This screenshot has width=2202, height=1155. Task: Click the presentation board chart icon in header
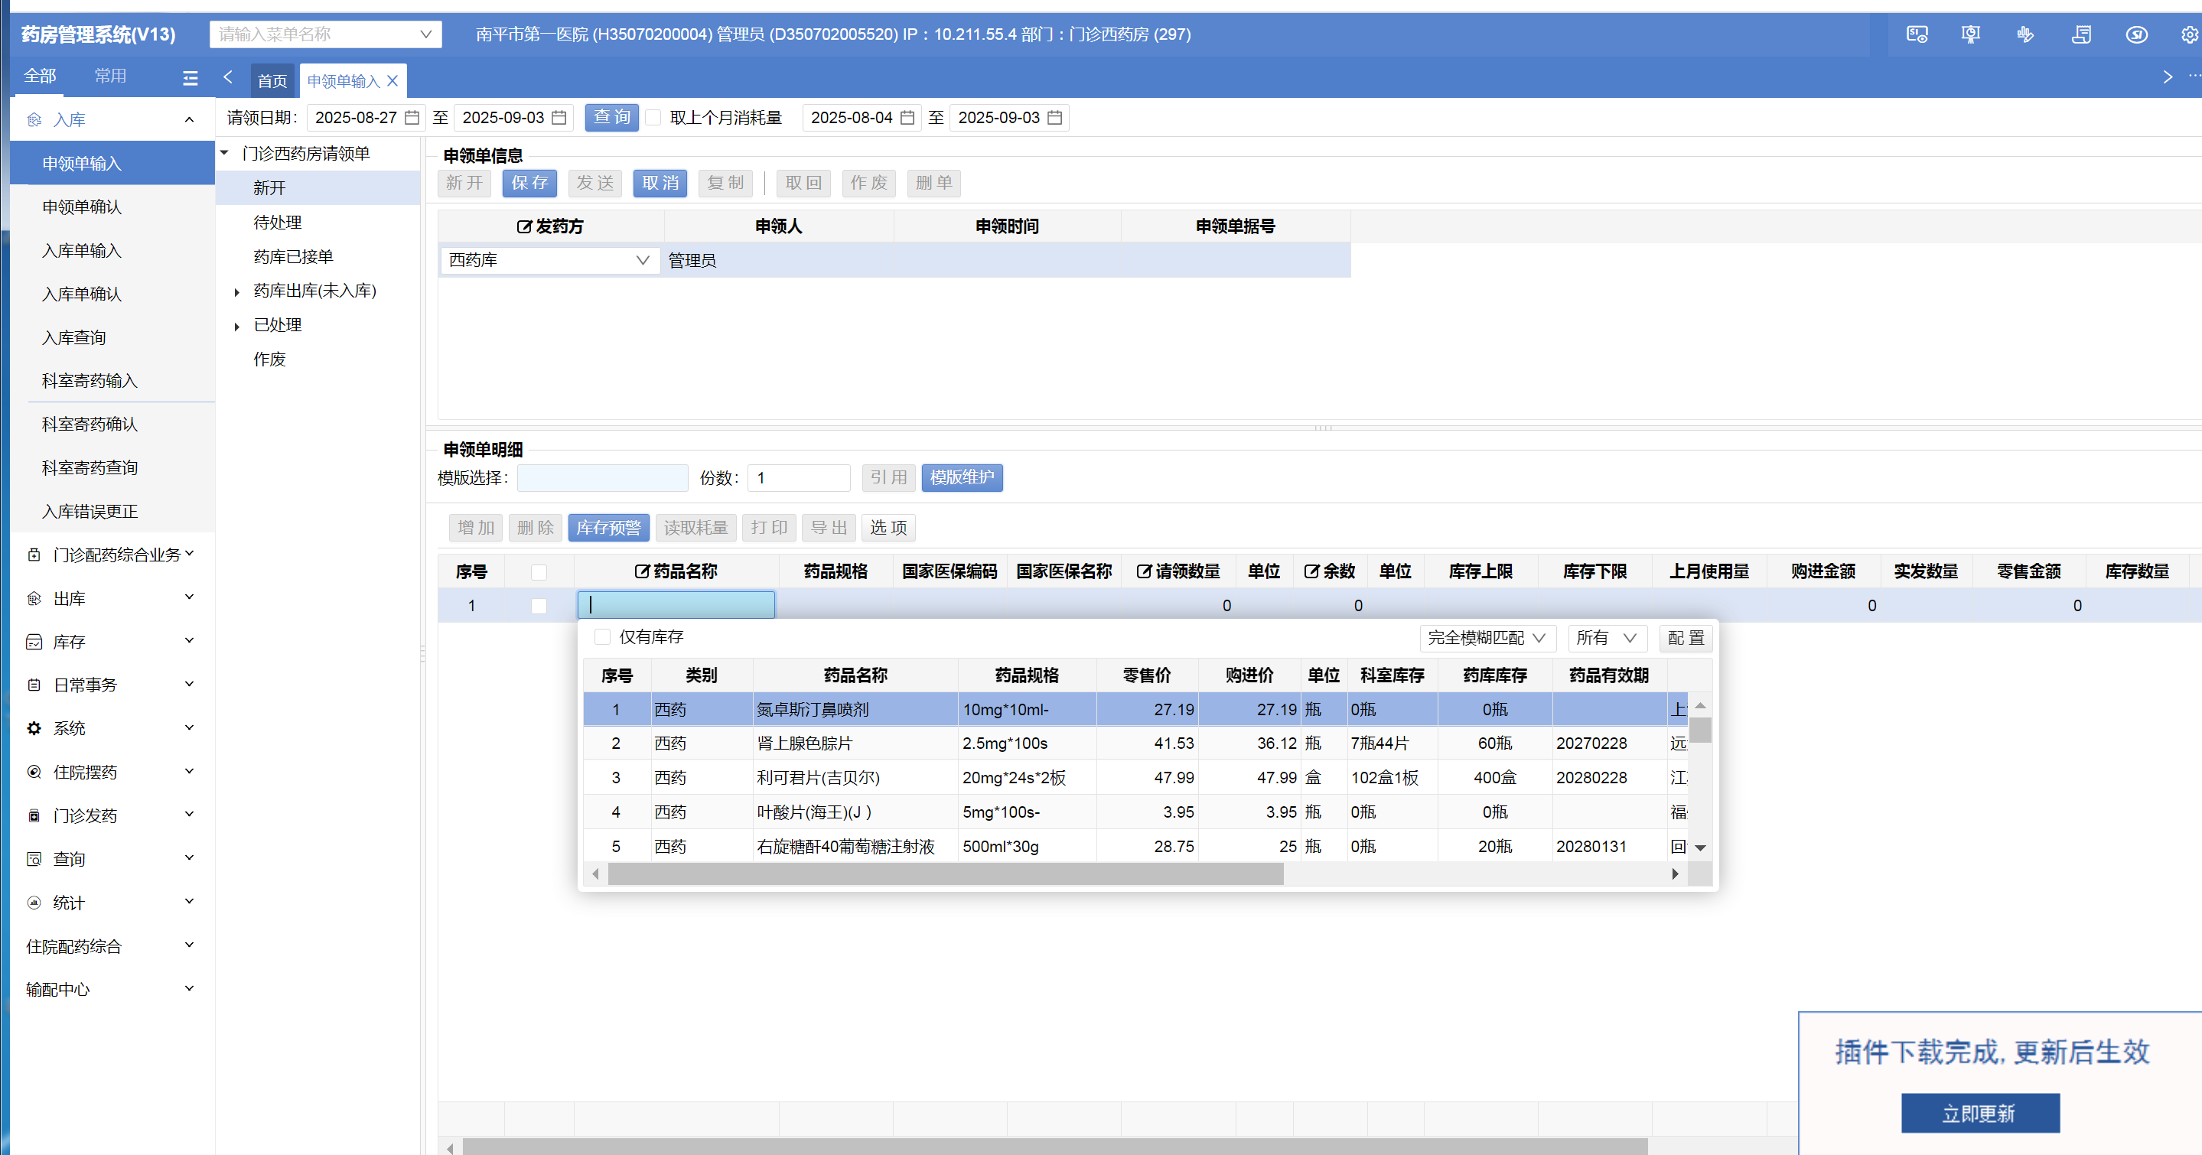coord(1970,34)
